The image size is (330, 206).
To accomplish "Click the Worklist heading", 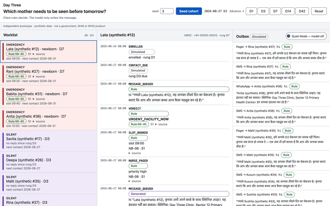I will pyautogui.click(x=10, y=35).
